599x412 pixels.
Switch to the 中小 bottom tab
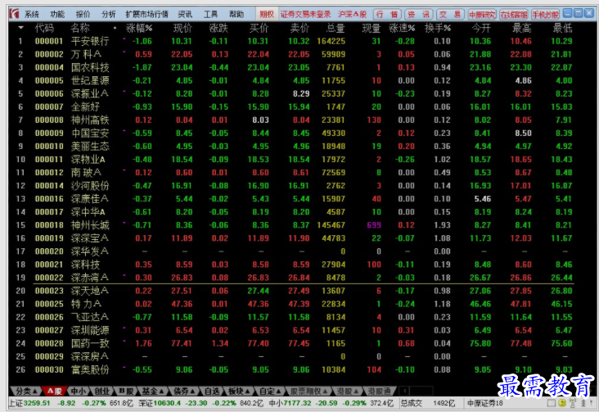pyautogui.click(x=79, y=391)
